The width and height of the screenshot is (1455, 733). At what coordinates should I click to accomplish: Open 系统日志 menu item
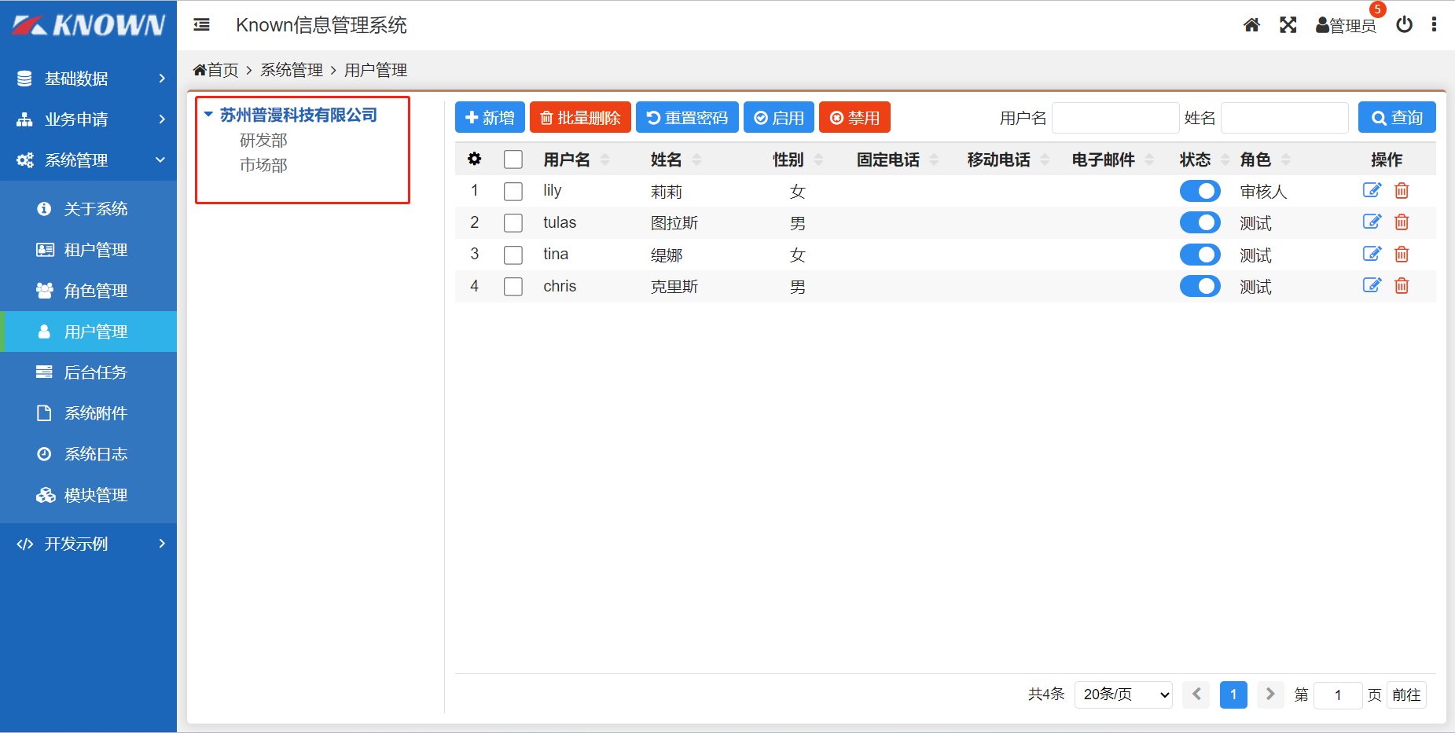tap(88, 454)
